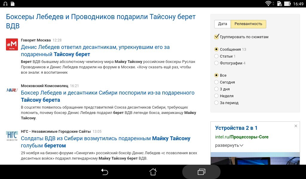Image resolution: width=306 pixels, height=179 pixels.
Task: Tap the Android back navigation button
Action: coord(105,172)
